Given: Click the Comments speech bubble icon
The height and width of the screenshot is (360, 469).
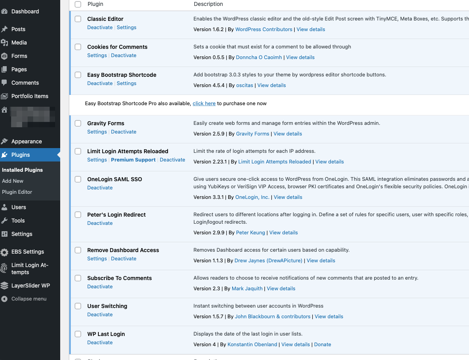Looking at the screenshot, I should click(4, 83).
